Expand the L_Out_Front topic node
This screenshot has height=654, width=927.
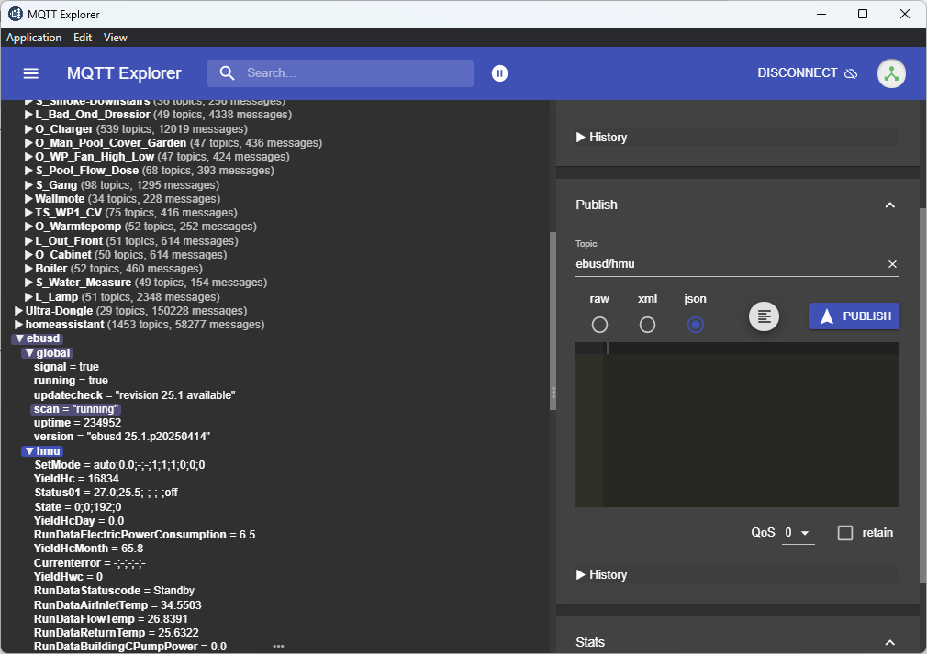28,241
